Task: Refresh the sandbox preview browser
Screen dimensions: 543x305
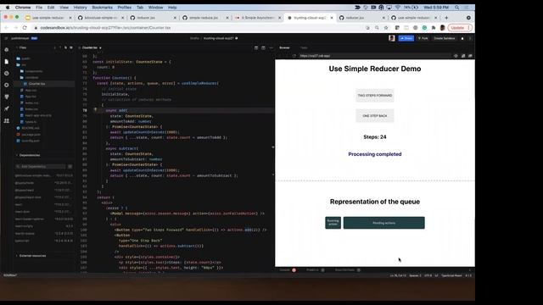Action: pos(294,56)
